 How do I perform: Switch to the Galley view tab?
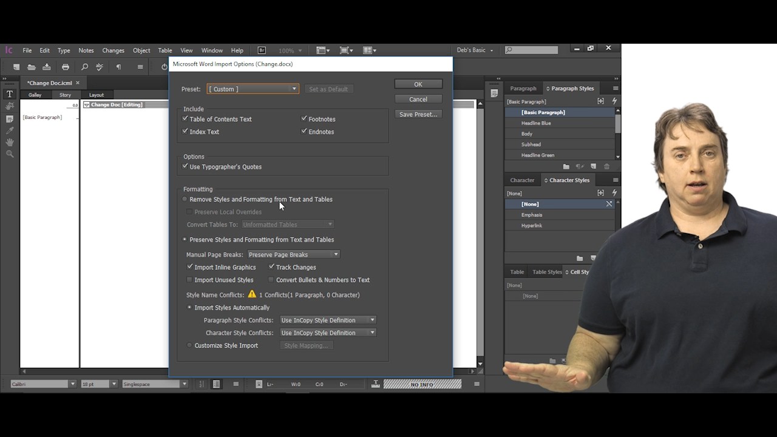pyautogui.click(x=35, y=95)
